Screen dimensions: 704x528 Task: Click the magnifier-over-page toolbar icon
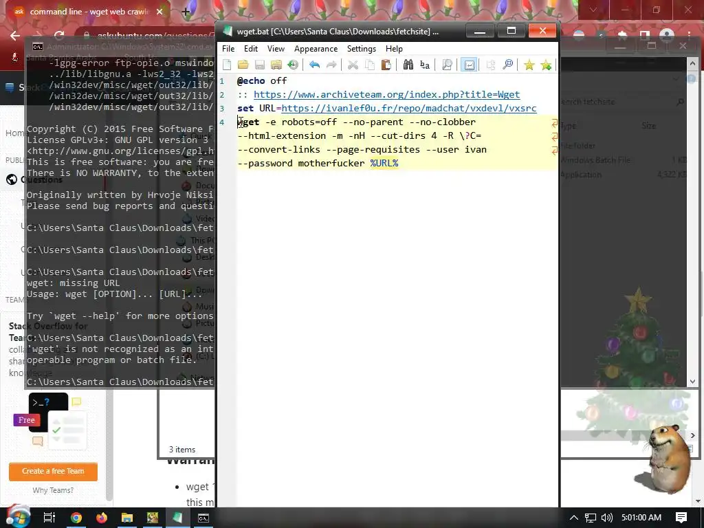[x=447, y=65]
